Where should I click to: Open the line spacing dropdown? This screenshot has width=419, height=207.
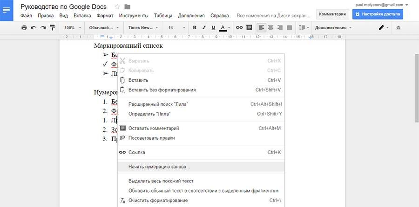[304, 27]
